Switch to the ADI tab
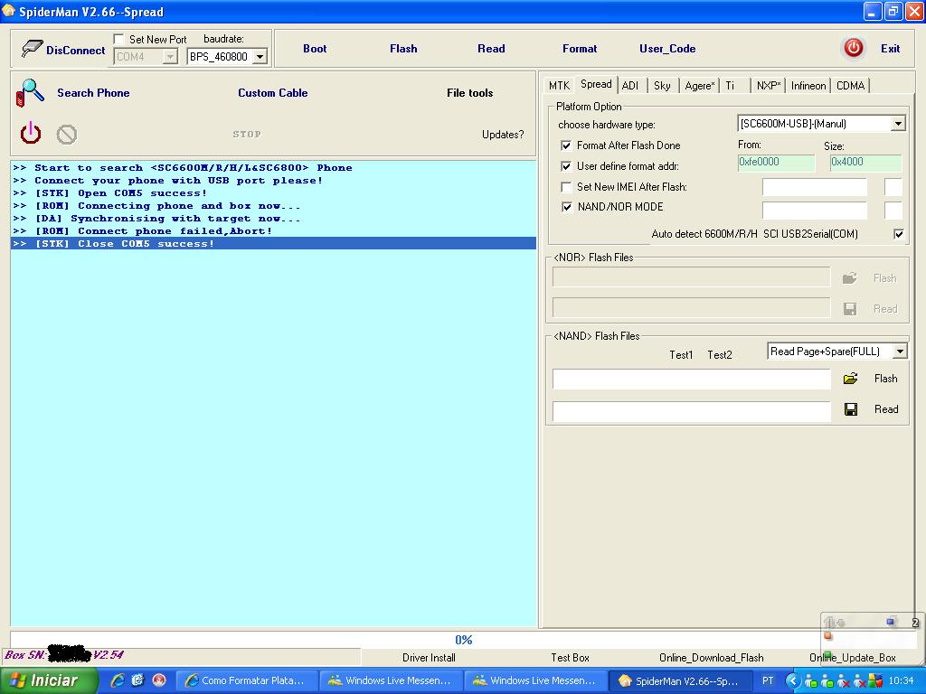Viewport: 926px width, 694px height. (630, 86)
